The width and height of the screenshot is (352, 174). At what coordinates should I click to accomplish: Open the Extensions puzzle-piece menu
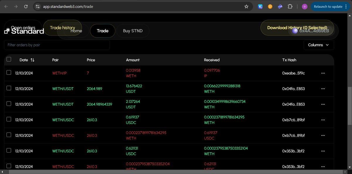click(x=290, y=6)
